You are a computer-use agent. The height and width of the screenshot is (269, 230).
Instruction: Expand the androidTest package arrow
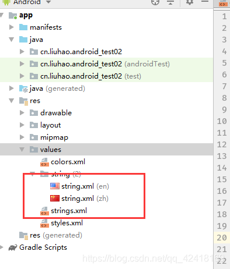(x=22, y=64)
